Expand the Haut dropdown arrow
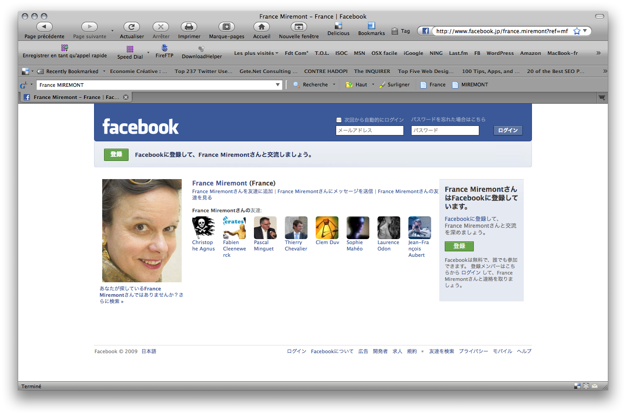The width and height of the screenshot is (626, 415). click(373, 85)
